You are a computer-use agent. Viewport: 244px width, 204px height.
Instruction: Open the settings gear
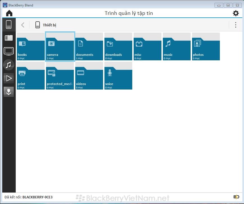236,13
